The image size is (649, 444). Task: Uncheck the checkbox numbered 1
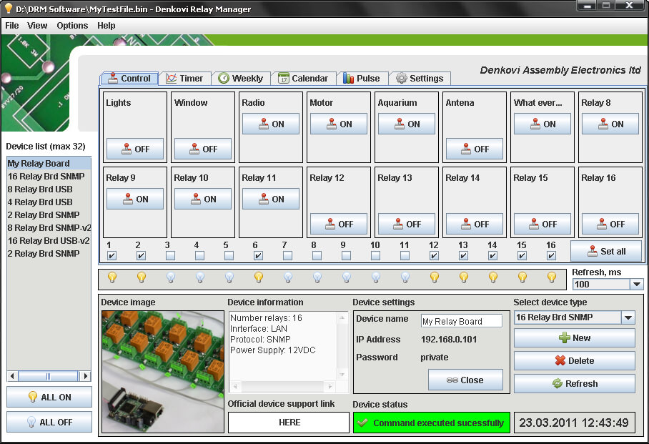(x=112, y=255)
